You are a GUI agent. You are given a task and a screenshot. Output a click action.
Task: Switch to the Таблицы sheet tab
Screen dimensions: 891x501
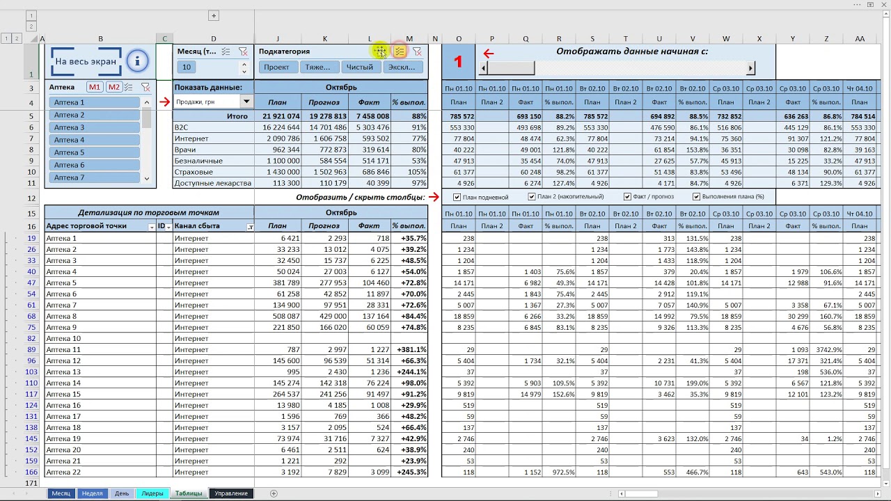point(189,493)
